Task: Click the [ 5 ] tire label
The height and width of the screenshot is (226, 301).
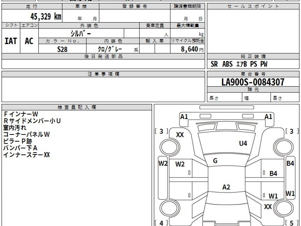Action: 291,223
